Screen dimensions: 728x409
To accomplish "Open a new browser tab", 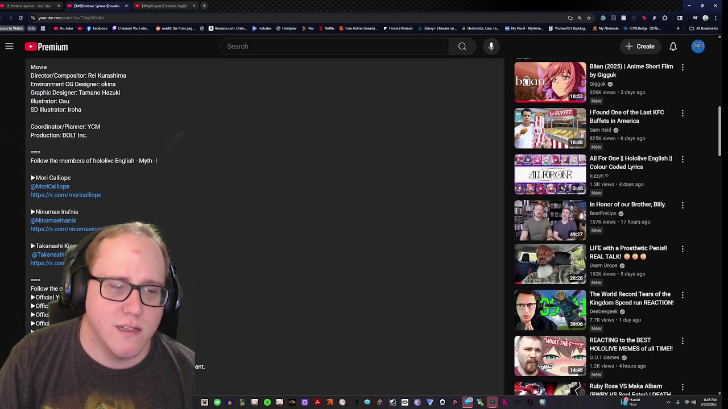I will tap(204, 6).
